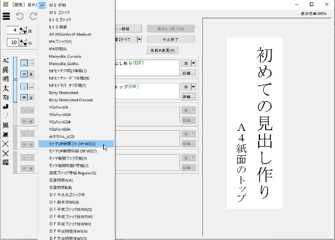
Task: Open the 効 dropdown in トップ row
Action: [193, 87]
